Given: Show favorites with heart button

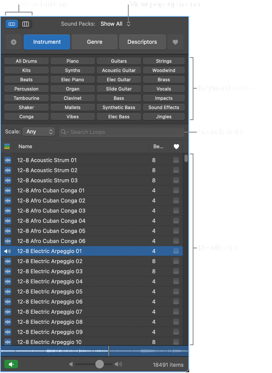Looking at the screenshot, I should (x=175, y=42).
